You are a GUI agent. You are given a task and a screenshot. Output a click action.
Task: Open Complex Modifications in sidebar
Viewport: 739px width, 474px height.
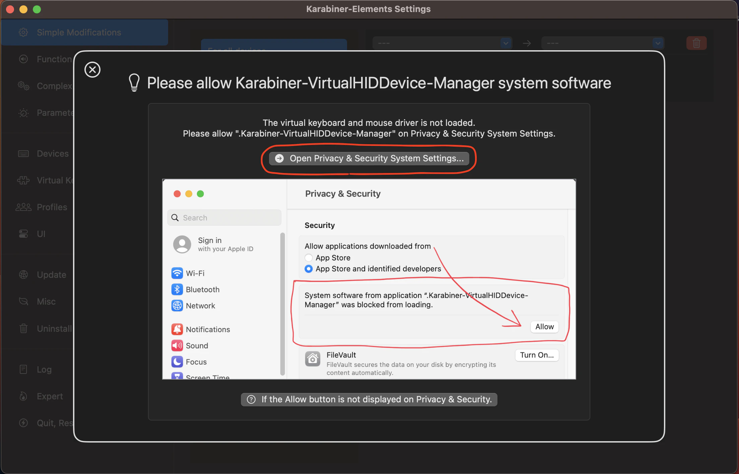(54, 86)
